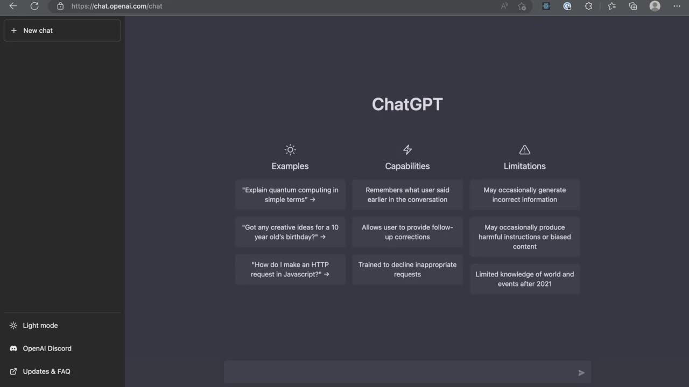Screen dimensions: 689x387
Task: Click "Allows user to provide follow-up corrections" card
Action: (407, 232)
